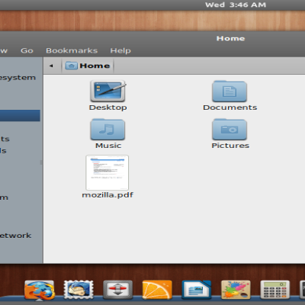Select the highlighted sidebar entry

pos(20,116)
